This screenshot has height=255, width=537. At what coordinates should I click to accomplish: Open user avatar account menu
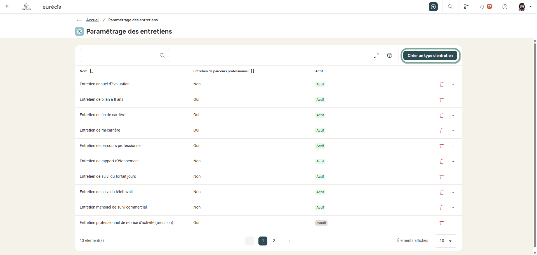pyautogui.click(x=525, y=7)
